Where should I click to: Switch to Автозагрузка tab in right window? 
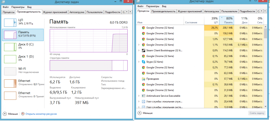(x=211, y=11)
